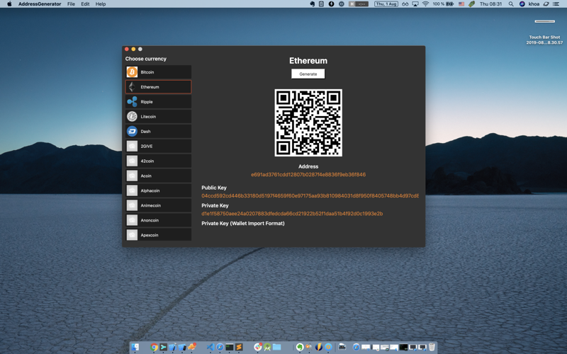Select the Dash currency
Image resolution: width=567 pixels, height=354 pixels.
click(158, 132)
